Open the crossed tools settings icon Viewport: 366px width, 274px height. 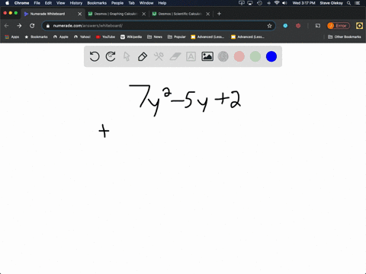tap(159, 56)
